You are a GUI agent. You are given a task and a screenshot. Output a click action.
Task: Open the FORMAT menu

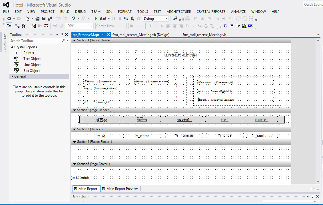(x=125, y=12)
